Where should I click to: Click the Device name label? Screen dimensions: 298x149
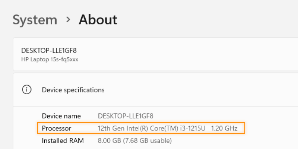coord(61,116)
